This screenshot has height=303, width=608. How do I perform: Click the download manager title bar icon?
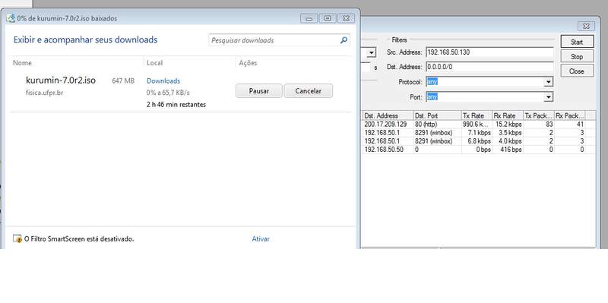click(x=11, y=18)
